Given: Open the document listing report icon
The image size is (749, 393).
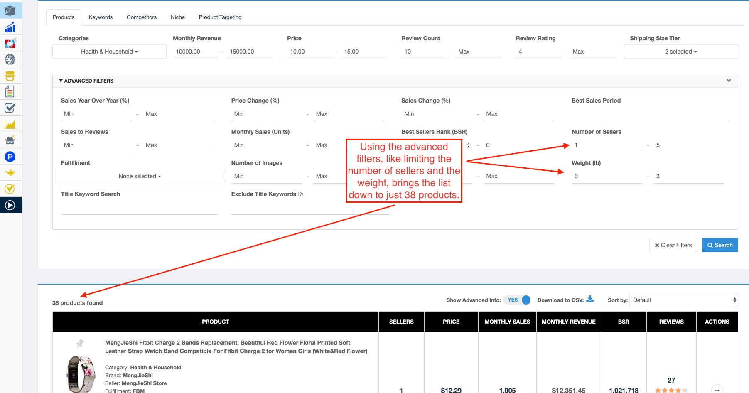Looking at the screenshot, I should [x=10, y=91].
